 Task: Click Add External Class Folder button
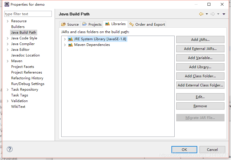click(200, 85)
